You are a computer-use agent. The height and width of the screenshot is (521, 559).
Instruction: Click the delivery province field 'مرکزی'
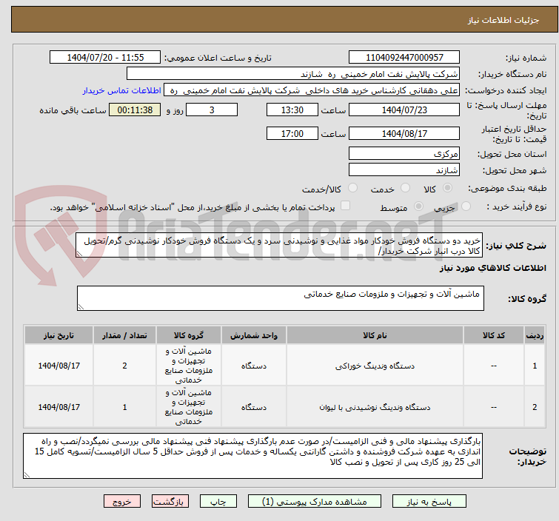point(405,154)
